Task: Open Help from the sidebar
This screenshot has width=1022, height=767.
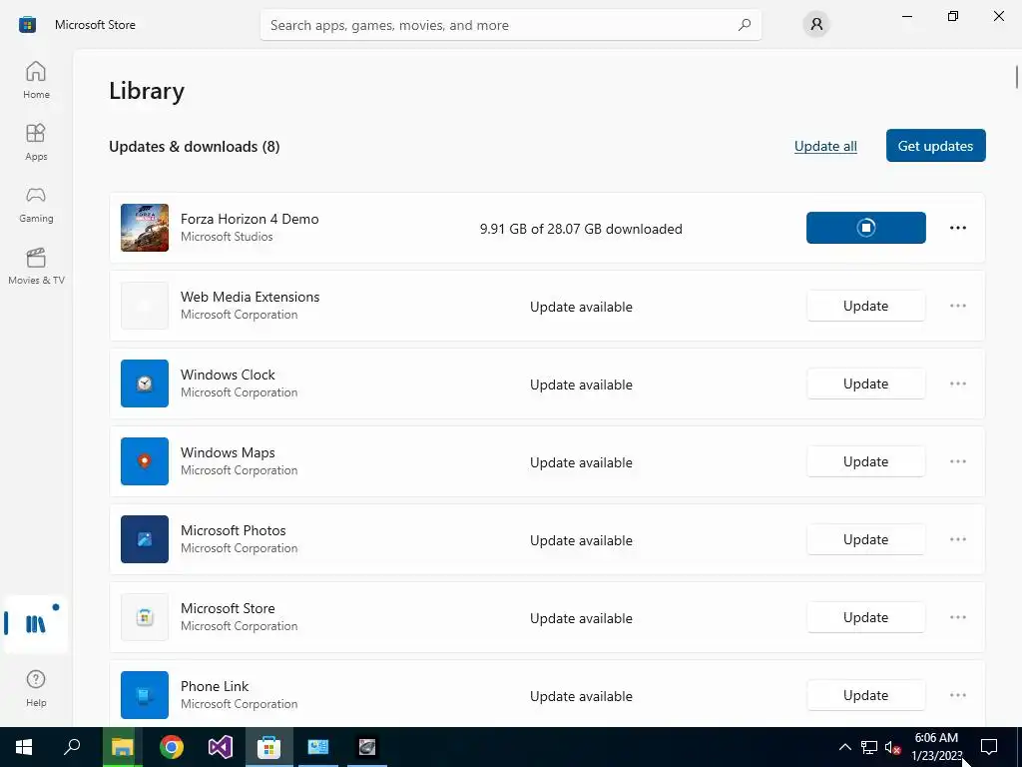Action: coord(36,688)
